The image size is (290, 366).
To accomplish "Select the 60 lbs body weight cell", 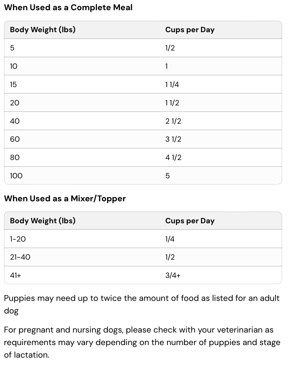I will pyautogui.click(x=15, y=139).
